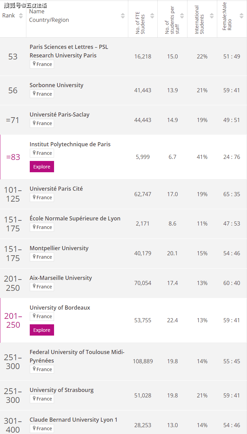
Task: Open École Normale Supérieure de Lyon
Action: pos(75,218)
